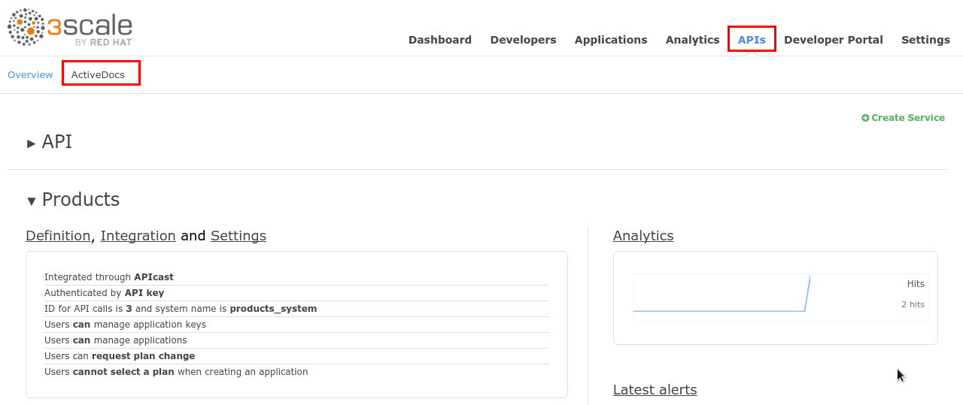Open Settings in the top navigation bar
This screenshot has width=963, height=405.
[x=925, y=40]
